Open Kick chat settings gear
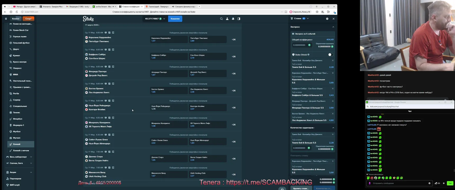 444,183
